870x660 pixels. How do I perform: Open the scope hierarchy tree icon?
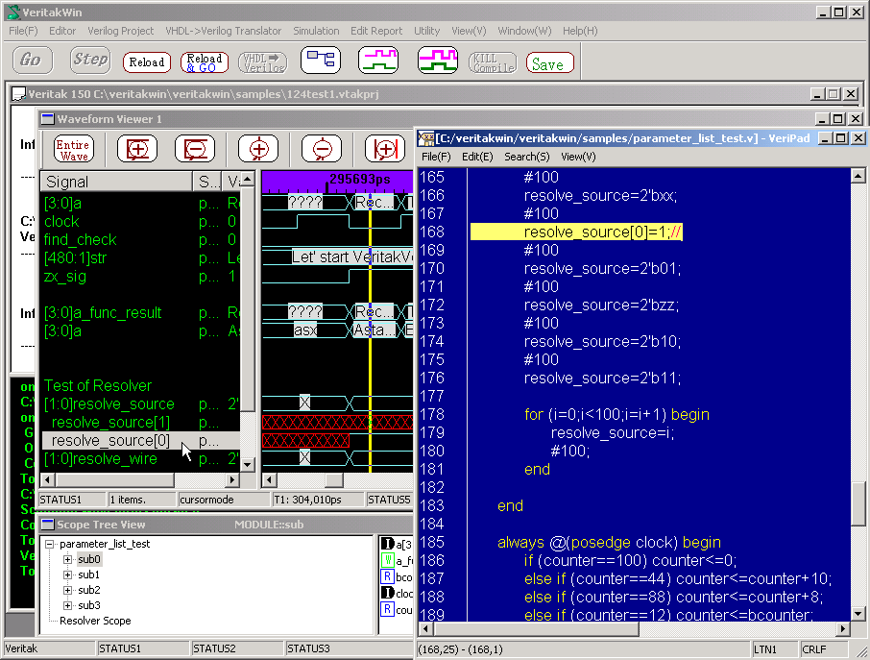[x=320, y=61]
